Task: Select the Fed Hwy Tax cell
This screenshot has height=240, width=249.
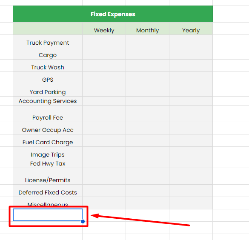Action: [48, 163]
